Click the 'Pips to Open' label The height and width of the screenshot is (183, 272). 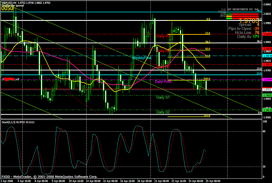pos(240,29)
